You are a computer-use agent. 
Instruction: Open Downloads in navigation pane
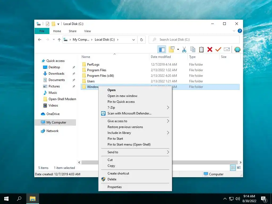[x=56, y=74]
